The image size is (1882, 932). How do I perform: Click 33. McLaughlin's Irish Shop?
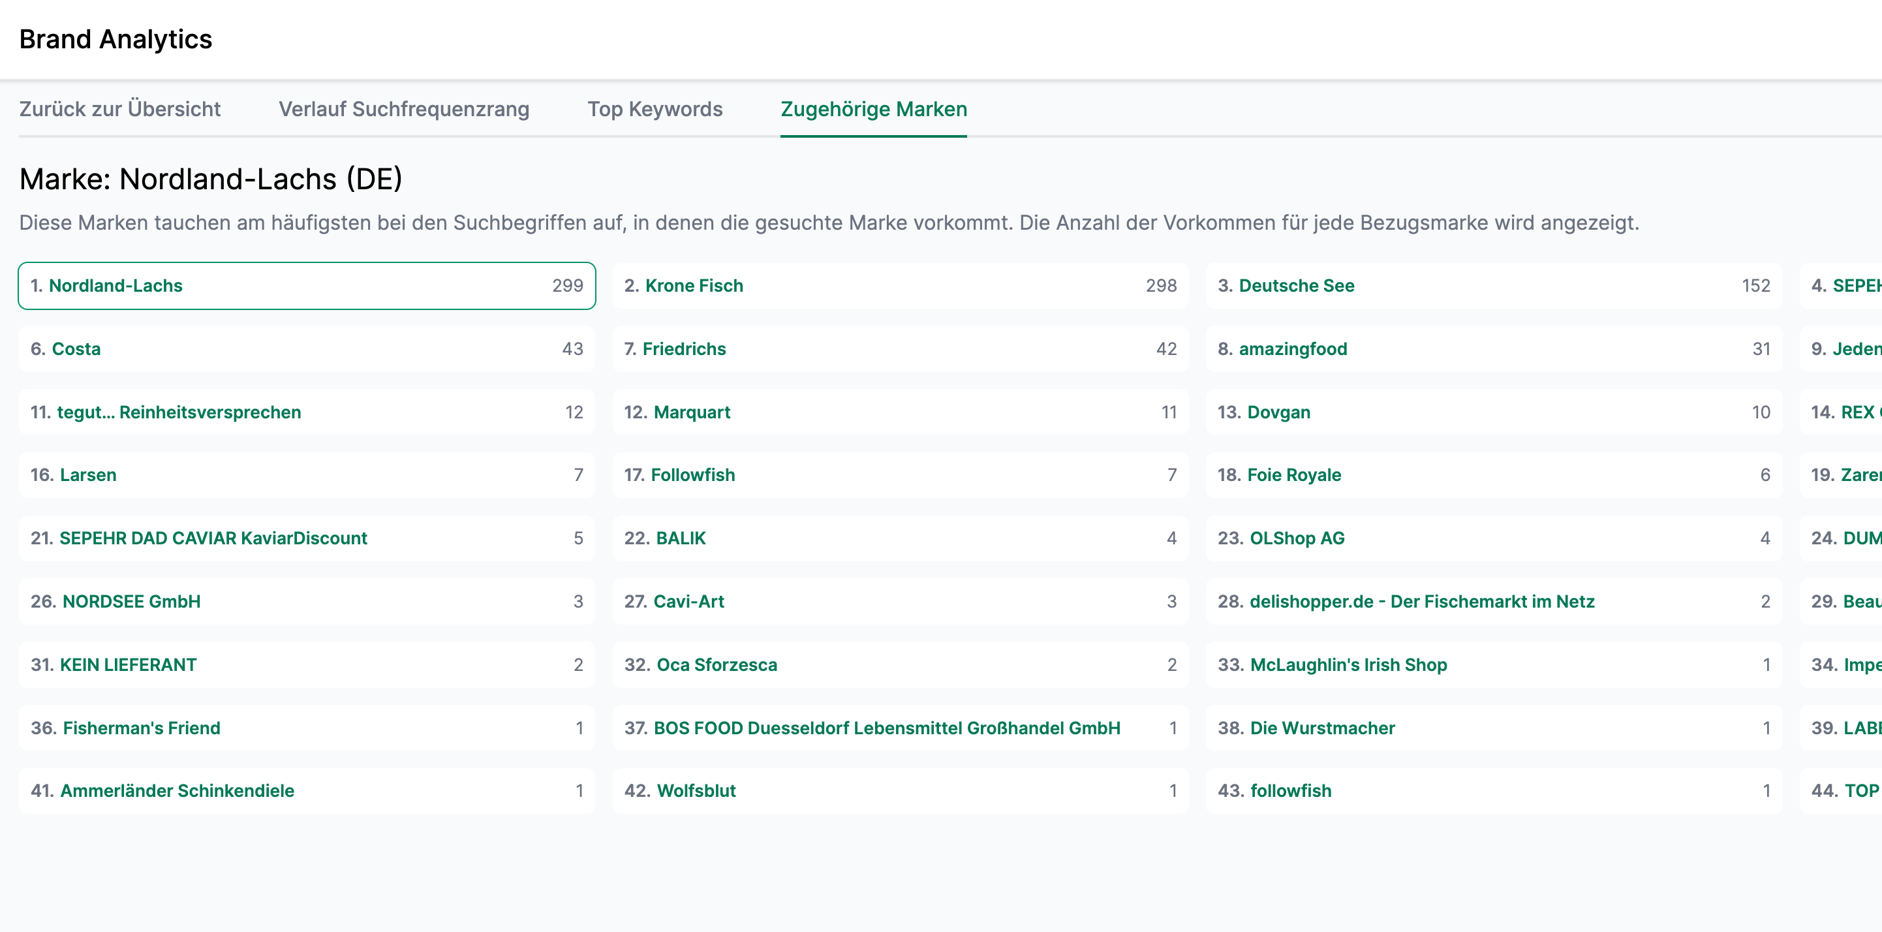(x=1493, y=665)
